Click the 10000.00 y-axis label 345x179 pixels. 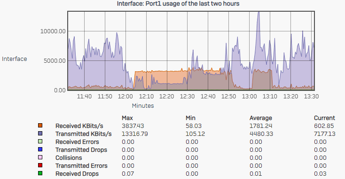53,31
